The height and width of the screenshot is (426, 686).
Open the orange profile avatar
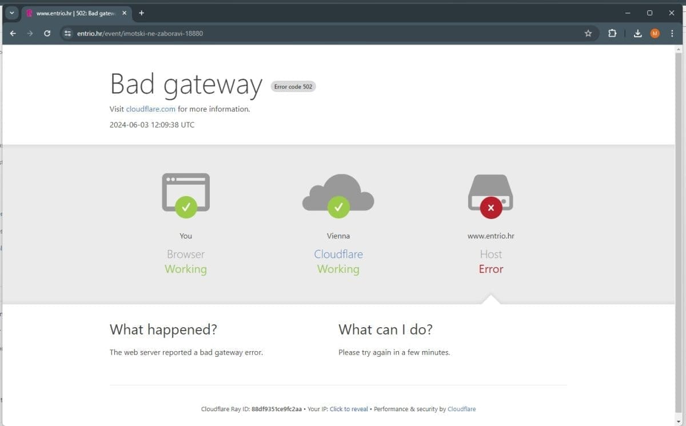655,33
